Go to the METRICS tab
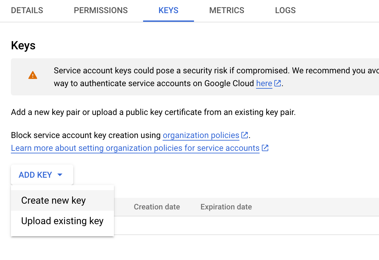The image size is (379, 260). (227, 11)
